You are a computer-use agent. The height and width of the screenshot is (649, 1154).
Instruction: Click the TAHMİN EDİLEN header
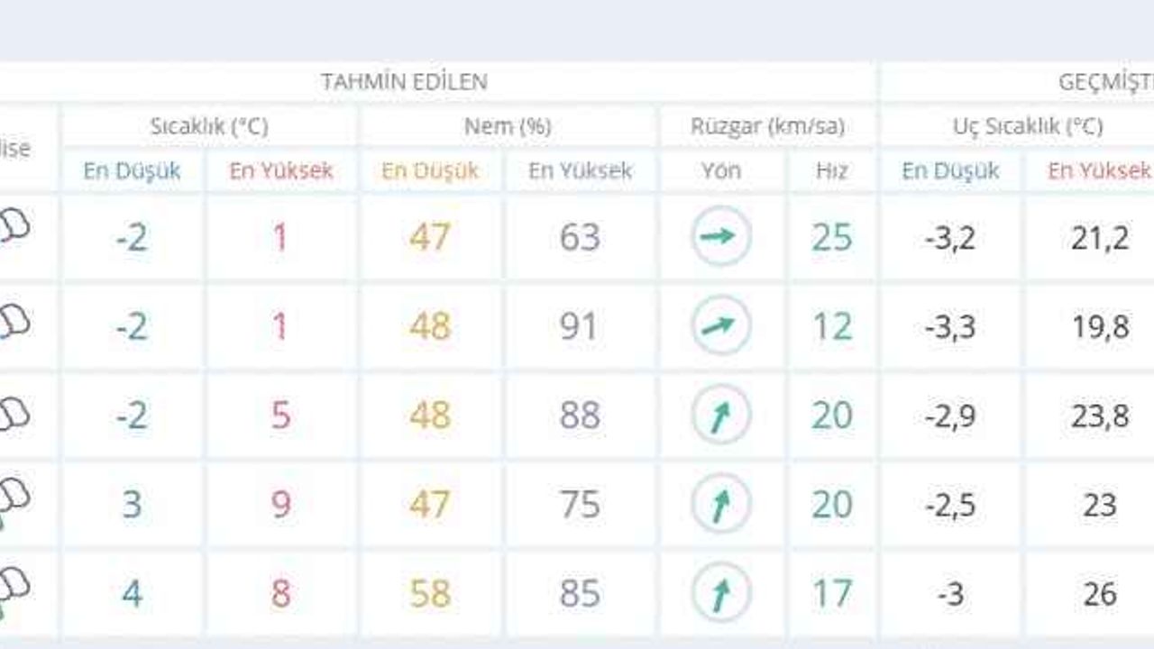(404, 82)
